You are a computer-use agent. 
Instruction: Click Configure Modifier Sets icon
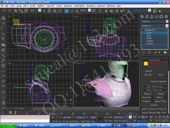pyautogui.click(x=165, y=52)
